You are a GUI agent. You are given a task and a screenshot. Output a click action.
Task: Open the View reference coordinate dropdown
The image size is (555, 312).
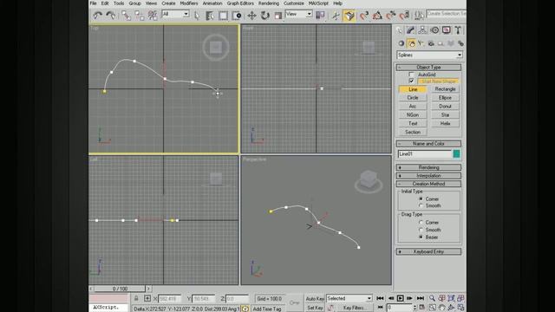[x=298, y=14]
